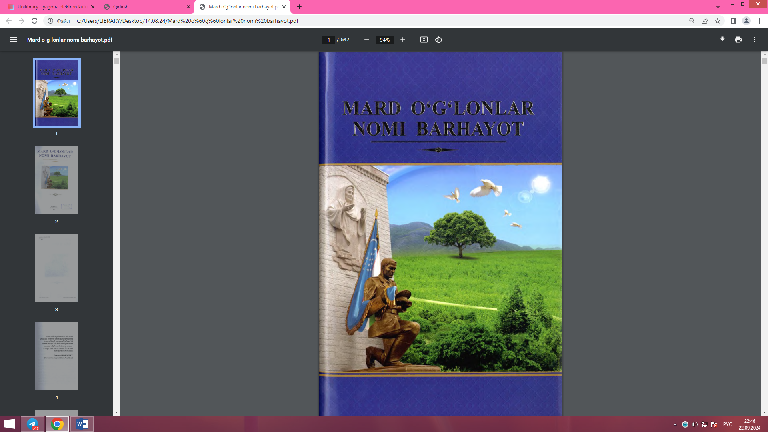Select page 1 thumbnail
This screenshot has width=768, height=432.
click(x=57, y=93)
